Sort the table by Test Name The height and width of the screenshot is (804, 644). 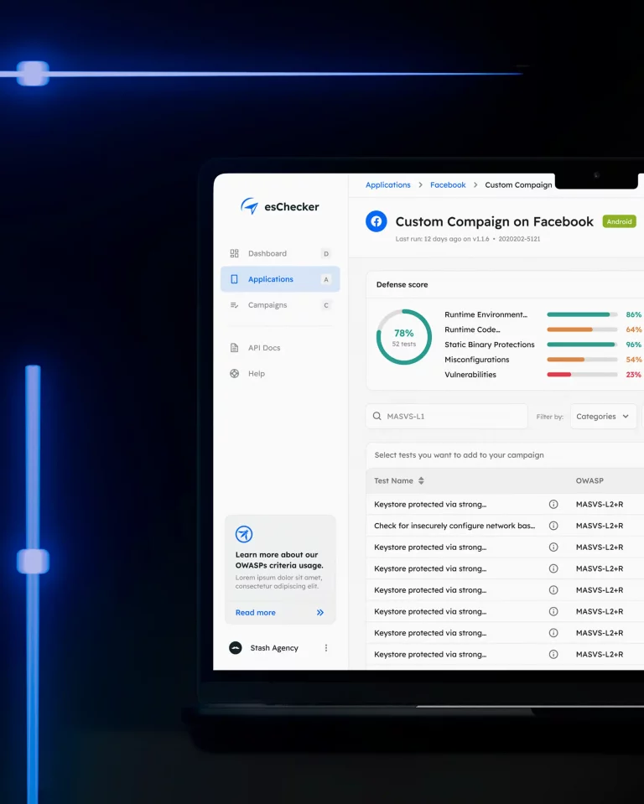point(421,481)
